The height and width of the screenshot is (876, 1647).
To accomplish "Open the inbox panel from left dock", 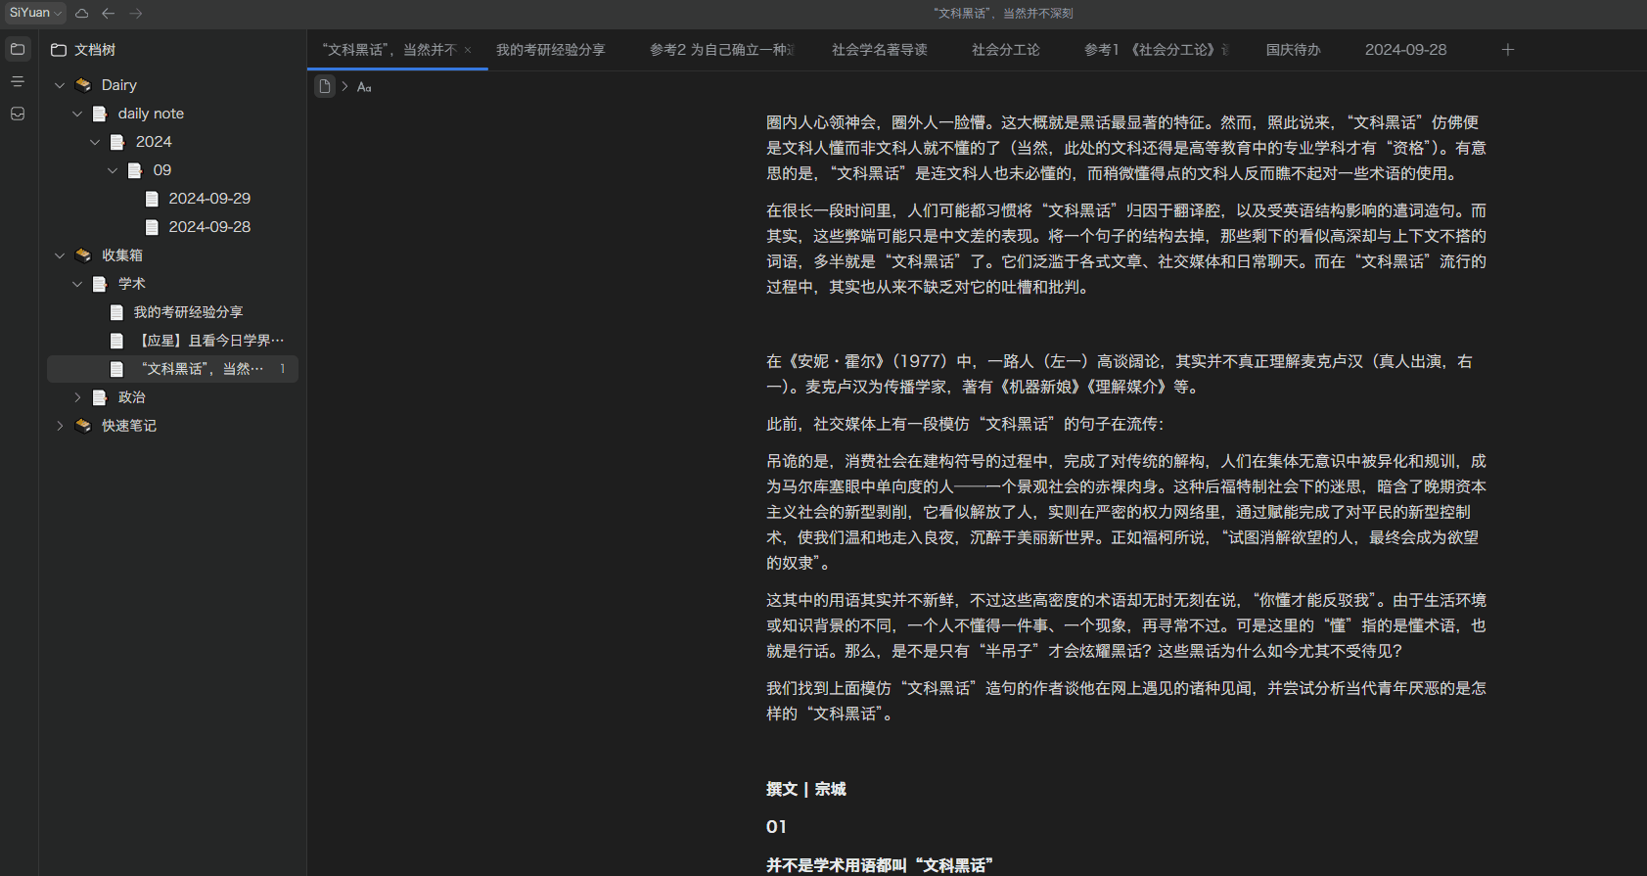I will [x=18, y=114].
